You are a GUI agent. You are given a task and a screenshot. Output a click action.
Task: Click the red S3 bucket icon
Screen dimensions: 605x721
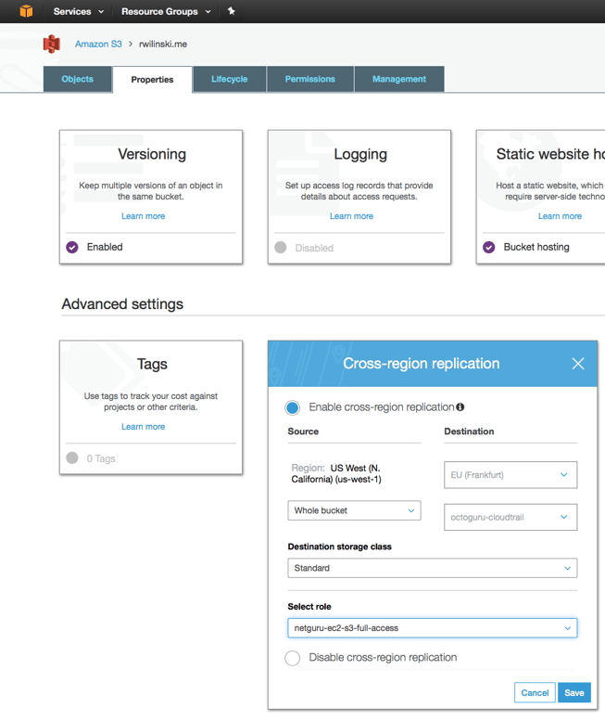point(52,44)
